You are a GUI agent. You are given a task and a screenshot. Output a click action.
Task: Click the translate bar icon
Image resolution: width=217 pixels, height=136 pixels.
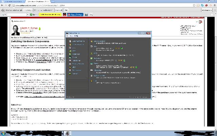tap(3, 10)
